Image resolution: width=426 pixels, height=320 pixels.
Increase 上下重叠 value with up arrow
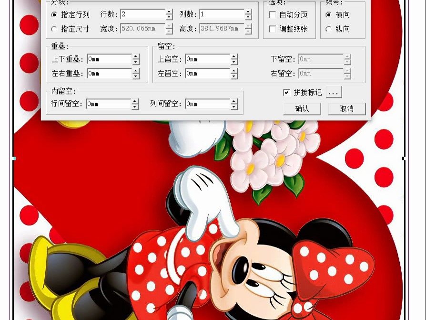tap(136, 56)
